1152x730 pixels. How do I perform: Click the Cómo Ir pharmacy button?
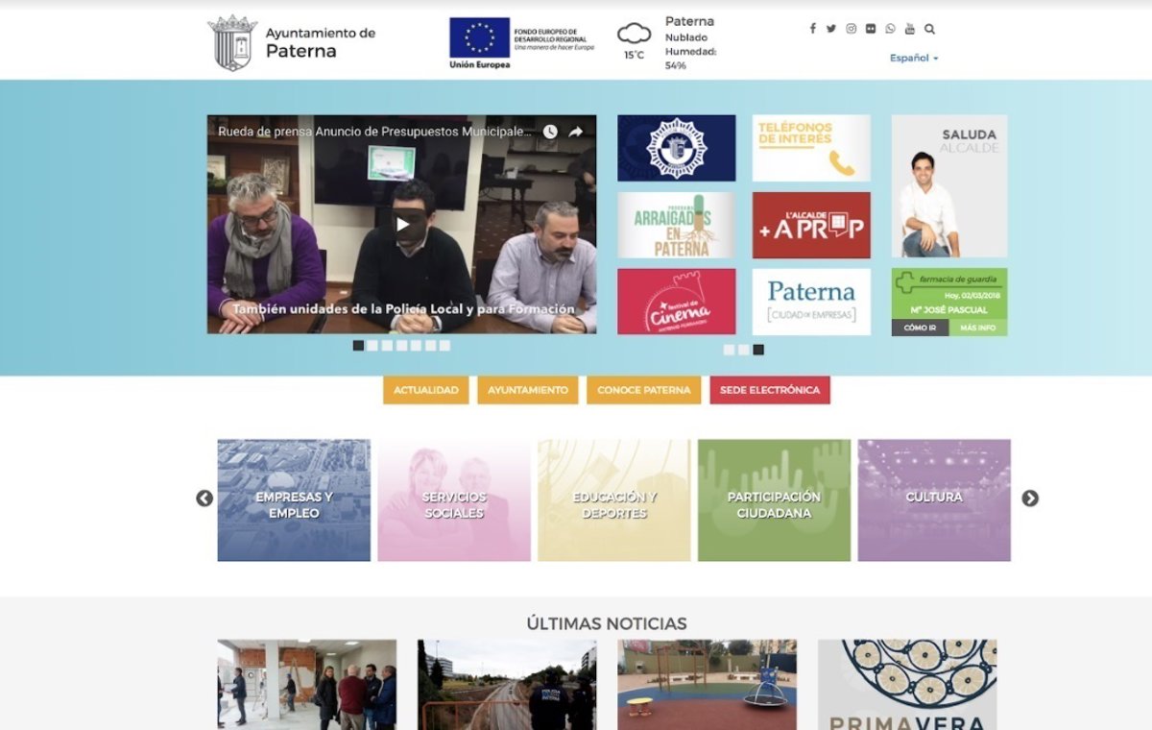point(920,328)
